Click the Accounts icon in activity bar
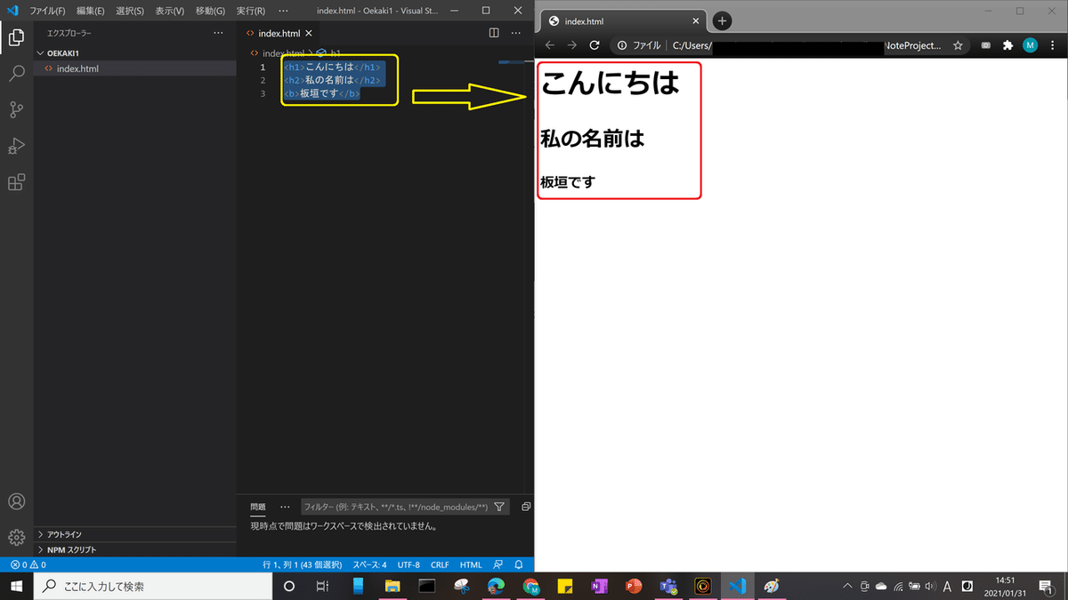Viewport: 1068px width, 600px height. [x=16, y=500]
